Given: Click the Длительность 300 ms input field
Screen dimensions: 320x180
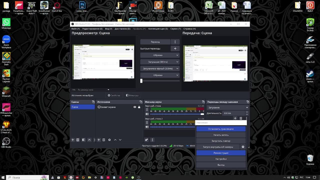Looking at the screenshot, I should click(234, 113).
